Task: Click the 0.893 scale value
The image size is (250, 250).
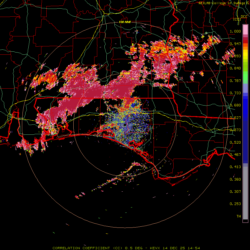Action: [235, 56]
